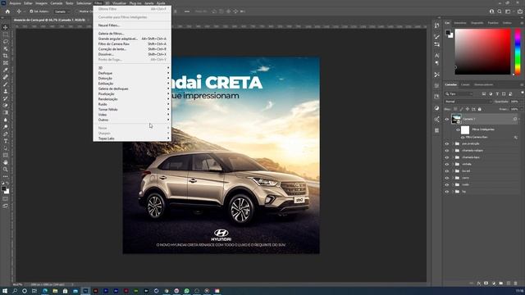Choose Filtro do Camera Raw entry
The height and width of the screenshot is (295, 525).
(x=132, y=43)
